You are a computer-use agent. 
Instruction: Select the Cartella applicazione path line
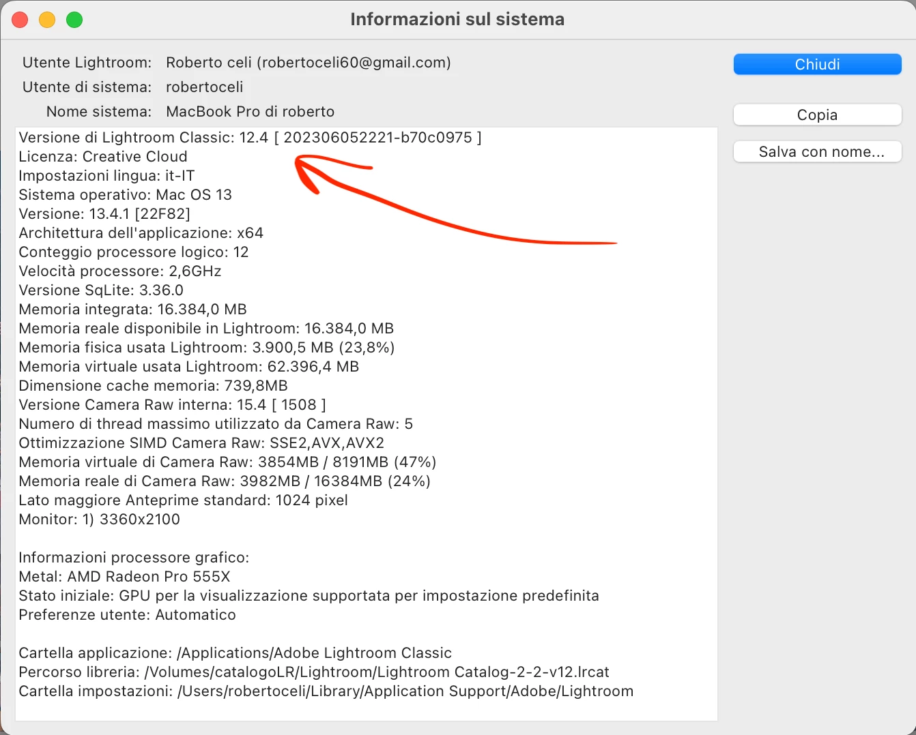pos(235,653)
